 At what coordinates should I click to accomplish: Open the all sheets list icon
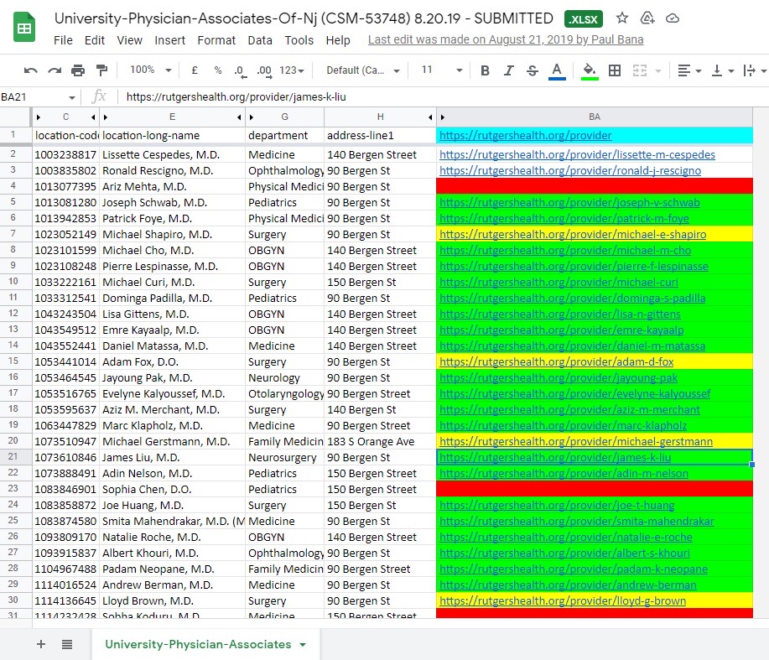67,644
